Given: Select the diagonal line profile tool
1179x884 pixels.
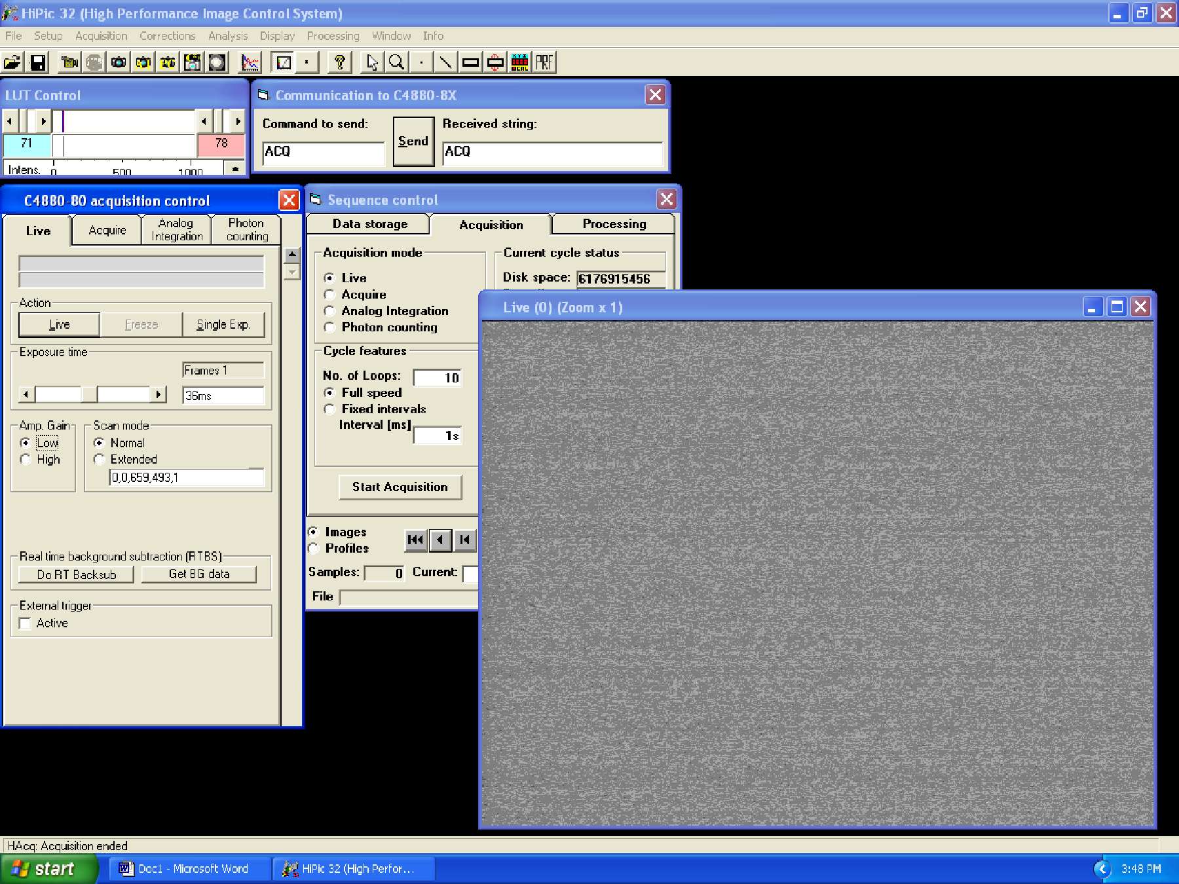Looking at the screenshot, I should pos(445,63).
